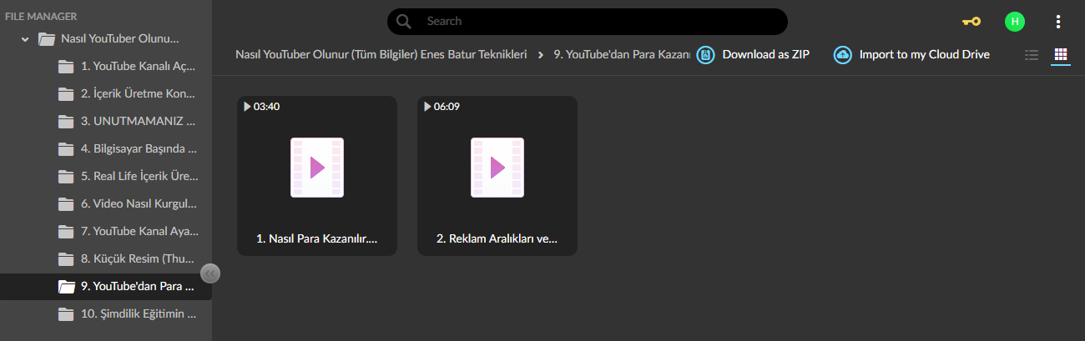Viewport: 1085px width, 341px height.
Task: Click folder icon of 3. UNUTMAMANIZ ...
Action: [66, 122]
